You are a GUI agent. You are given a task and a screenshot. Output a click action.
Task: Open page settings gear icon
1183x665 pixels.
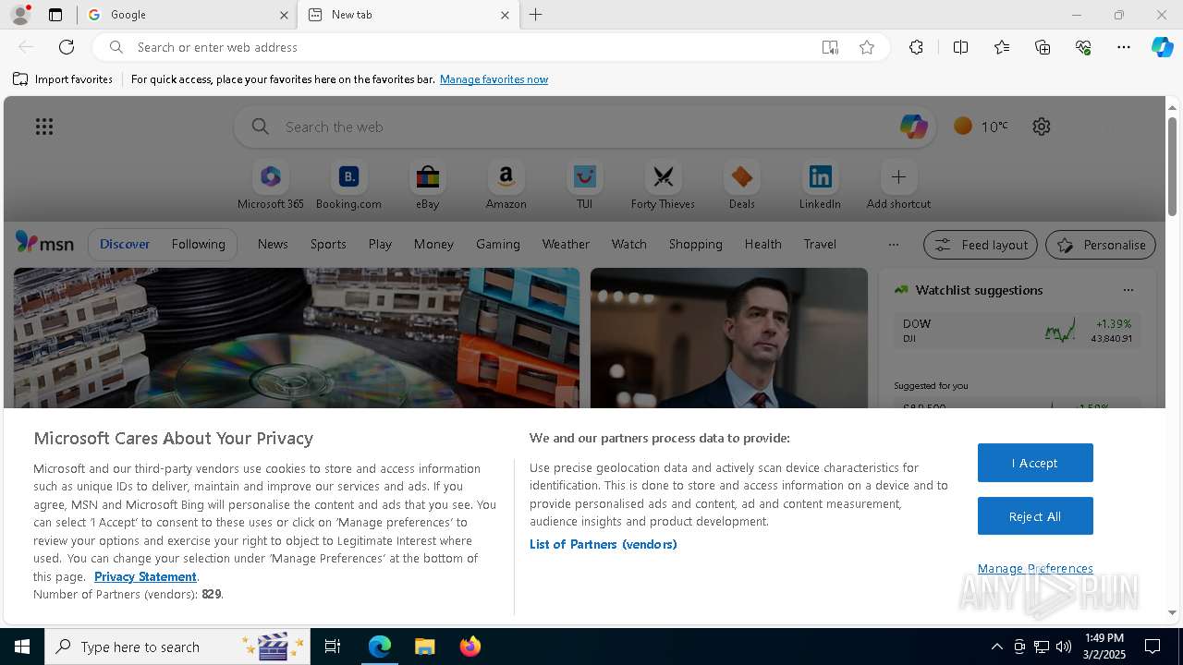click(1042, 127)
